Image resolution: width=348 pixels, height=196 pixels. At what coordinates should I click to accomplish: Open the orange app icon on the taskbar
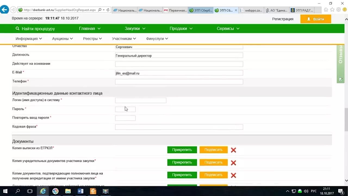tap(93, 191)
